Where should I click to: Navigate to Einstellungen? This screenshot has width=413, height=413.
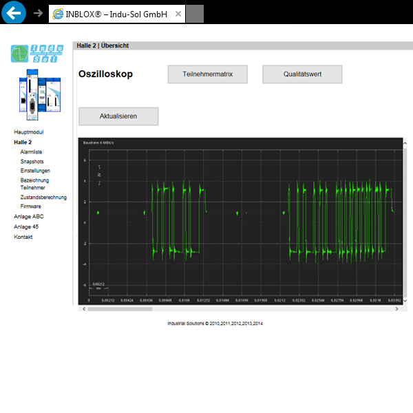click(x=35, y=170)
